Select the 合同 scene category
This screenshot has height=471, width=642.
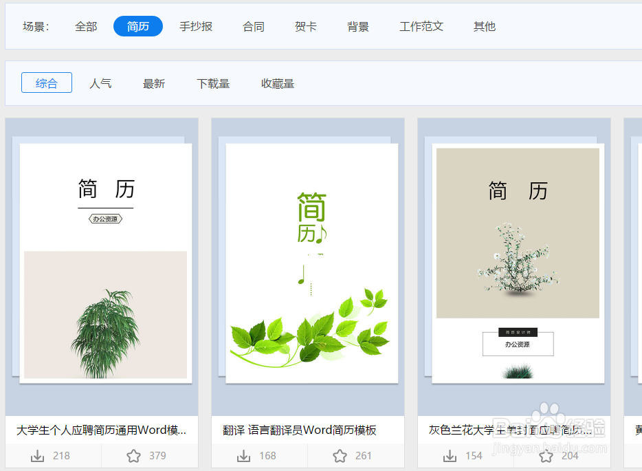tap(254, 27)
